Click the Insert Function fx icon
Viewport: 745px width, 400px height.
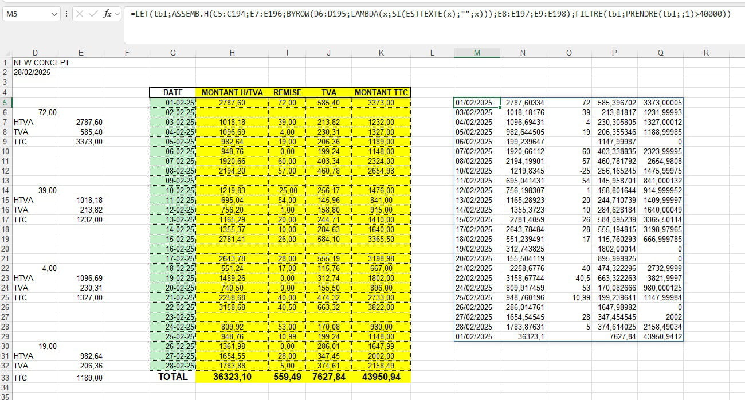pyautogui.click(x=107, y=14)
